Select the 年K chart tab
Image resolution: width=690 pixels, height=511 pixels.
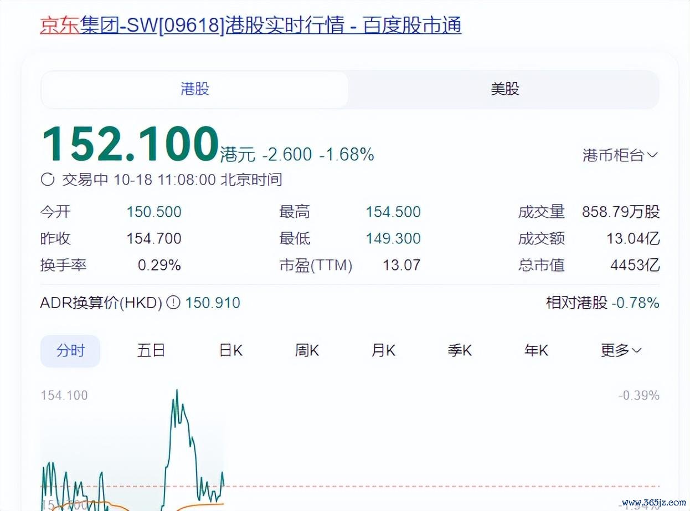(536, 350)
